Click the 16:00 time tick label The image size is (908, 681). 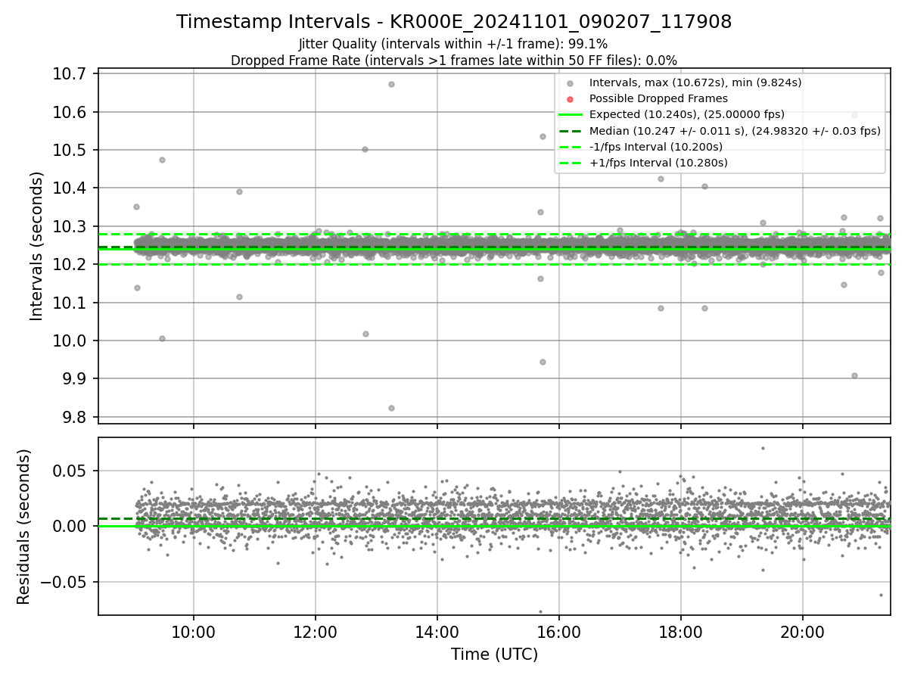click(558, 633)
